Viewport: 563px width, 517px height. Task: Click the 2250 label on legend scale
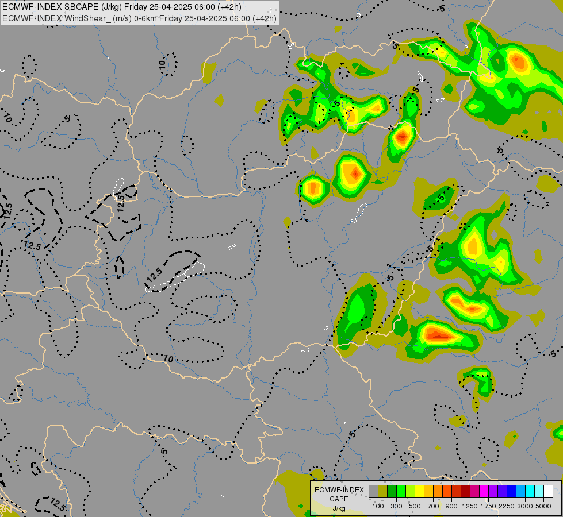tap(506, 506)
